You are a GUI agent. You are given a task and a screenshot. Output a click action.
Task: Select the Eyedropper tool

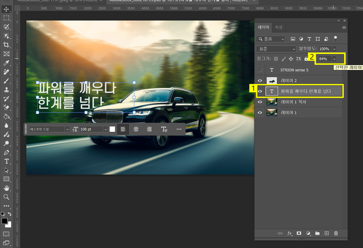pyautogui.click(x=6, y=63)
